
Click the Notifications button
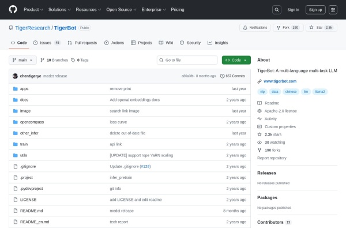point(255,28)
